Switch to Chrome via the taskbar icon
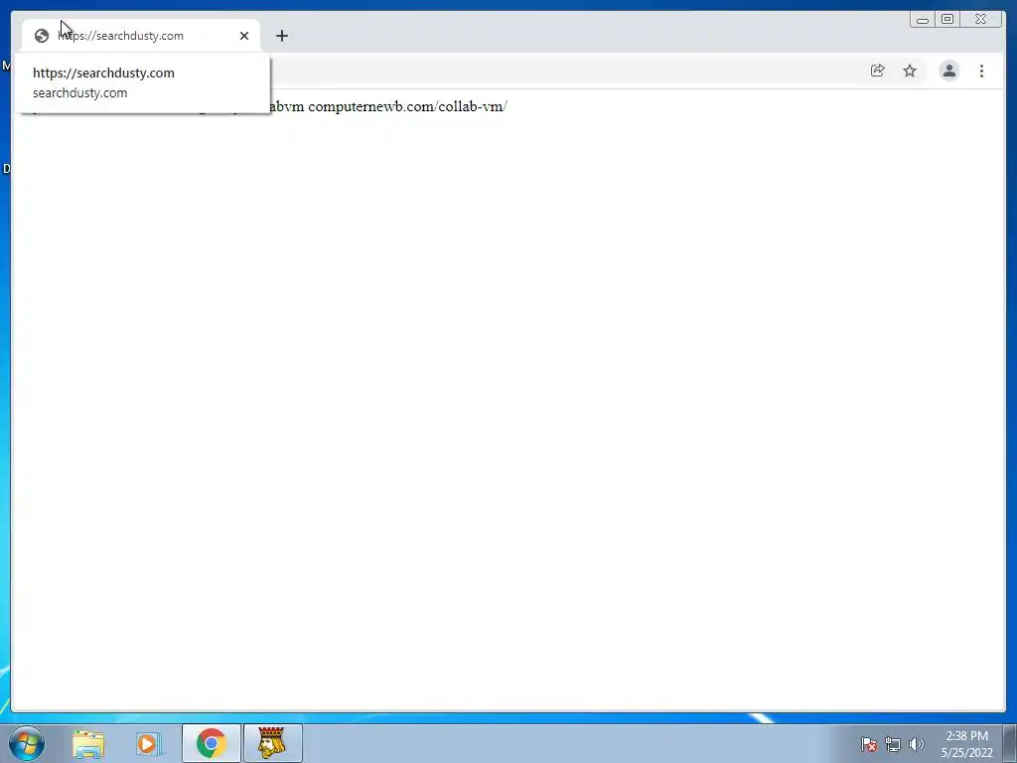1017x763 pixels. [x=211, y=743]
